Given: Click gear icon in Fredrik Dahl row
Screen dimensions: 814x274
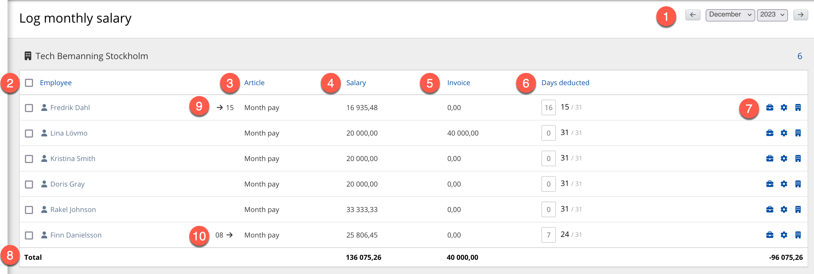Looking at the screenshot, I should (x=784, y=107).
